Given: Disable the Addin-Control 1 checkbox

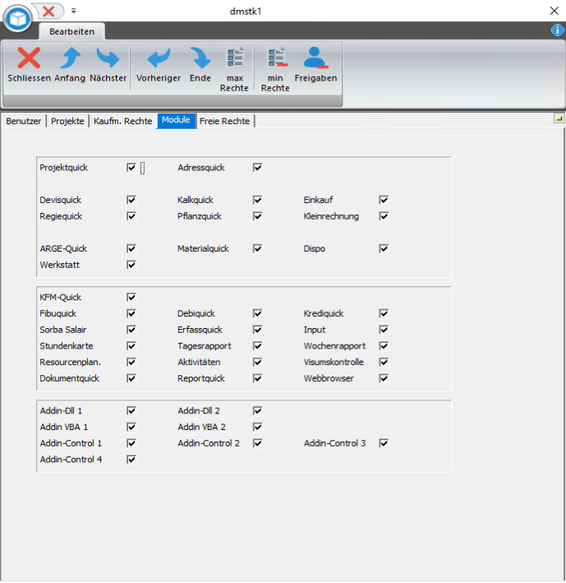Looking at the screenshot, I should click(131, 443).
